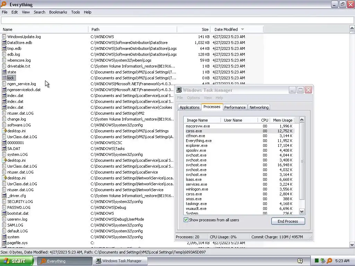Screen dimensions: 355x266
Task: Sort processes by User Name column
Action: click(239, 120)
